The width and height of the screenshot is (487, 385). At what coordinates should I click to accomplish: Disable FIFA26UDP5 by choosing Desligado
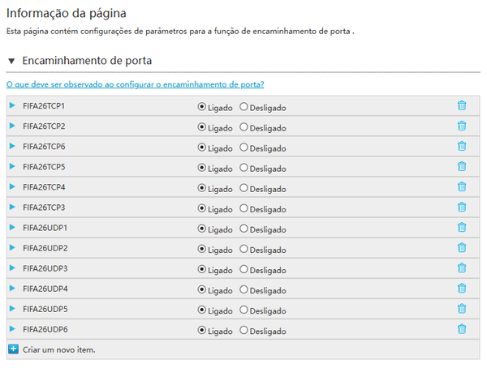tap(244, 310)
